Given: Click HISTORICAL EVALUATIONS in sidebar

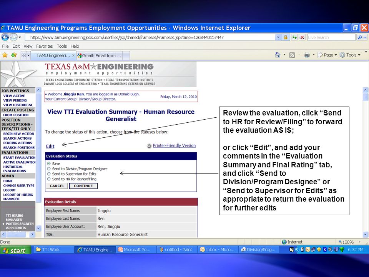Looking at the screenshot, I should (14, 169).
